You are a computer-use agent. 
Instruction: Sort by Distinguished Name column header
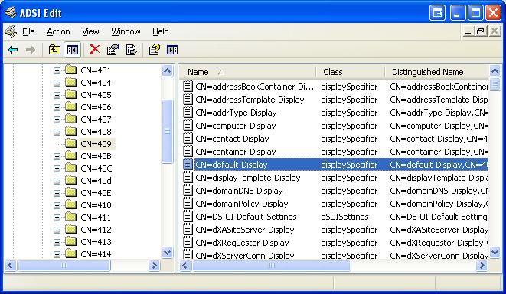pyautogui.click(x=436, y=72)
